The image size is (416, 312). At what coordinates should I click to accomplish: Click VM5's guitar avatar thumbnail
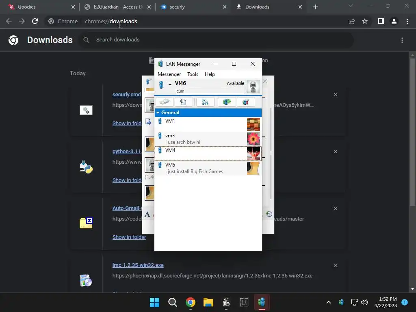(253, 168)
